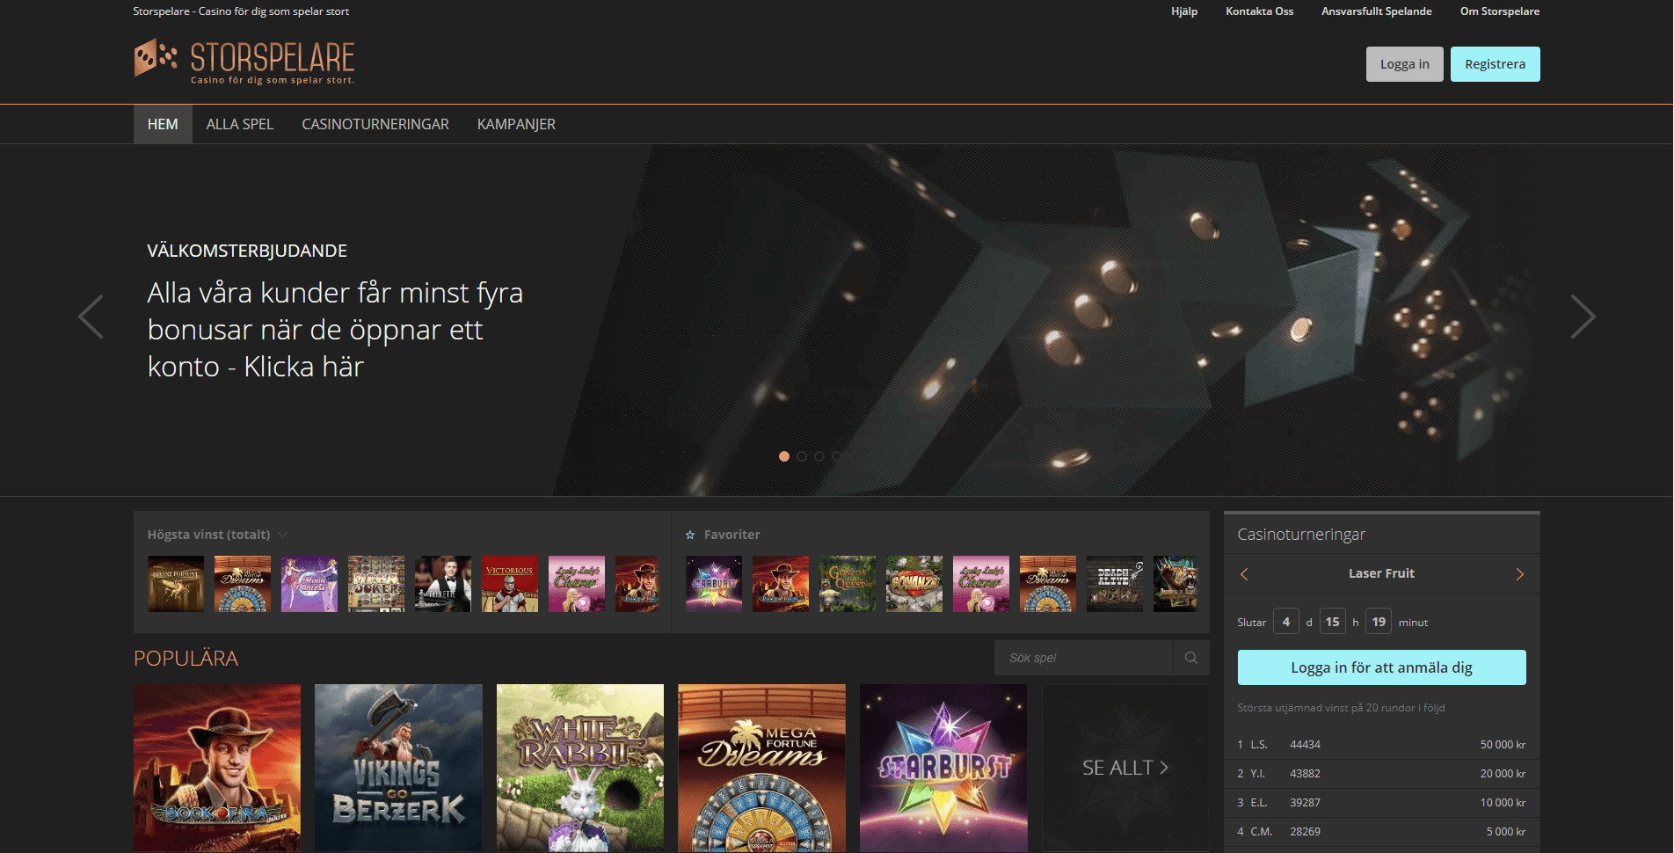Open Mega Joker game icon

(x=376, y=584)
